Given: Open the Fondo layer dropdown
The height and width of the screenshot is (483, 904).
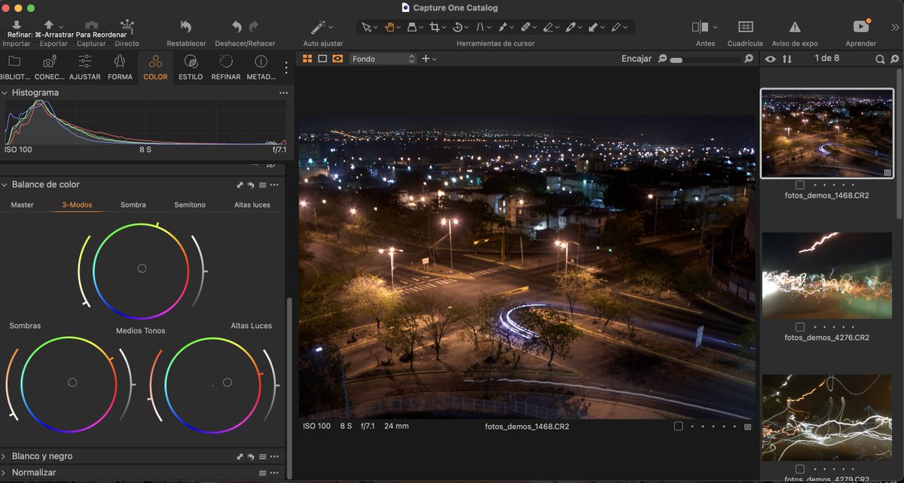Looking at the screenshot, I should tap(383, 59).
